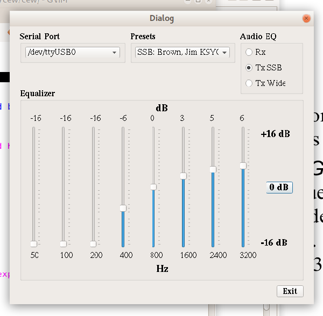Click the 400 Hz slider handle

tap(123, 208)
